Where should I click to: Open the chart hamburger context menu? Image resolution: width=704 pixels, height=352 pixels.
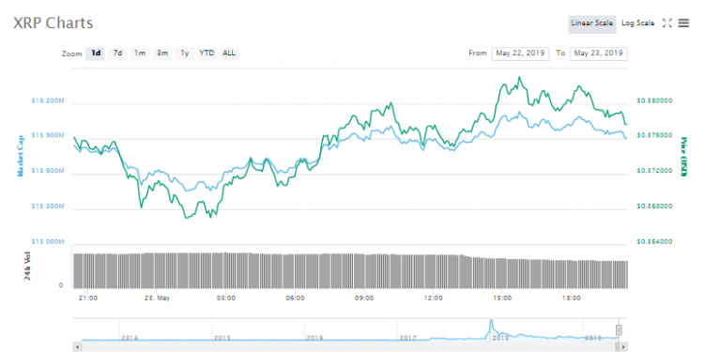[x=683, y=23]
